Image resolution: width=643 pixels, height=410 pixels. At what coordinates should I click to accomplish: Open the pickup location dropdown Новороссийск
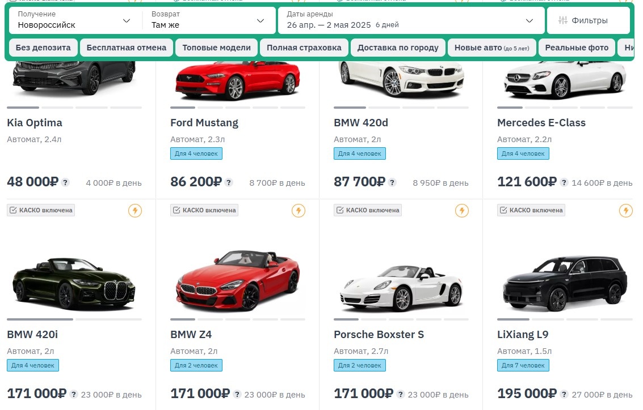[74, 20]
